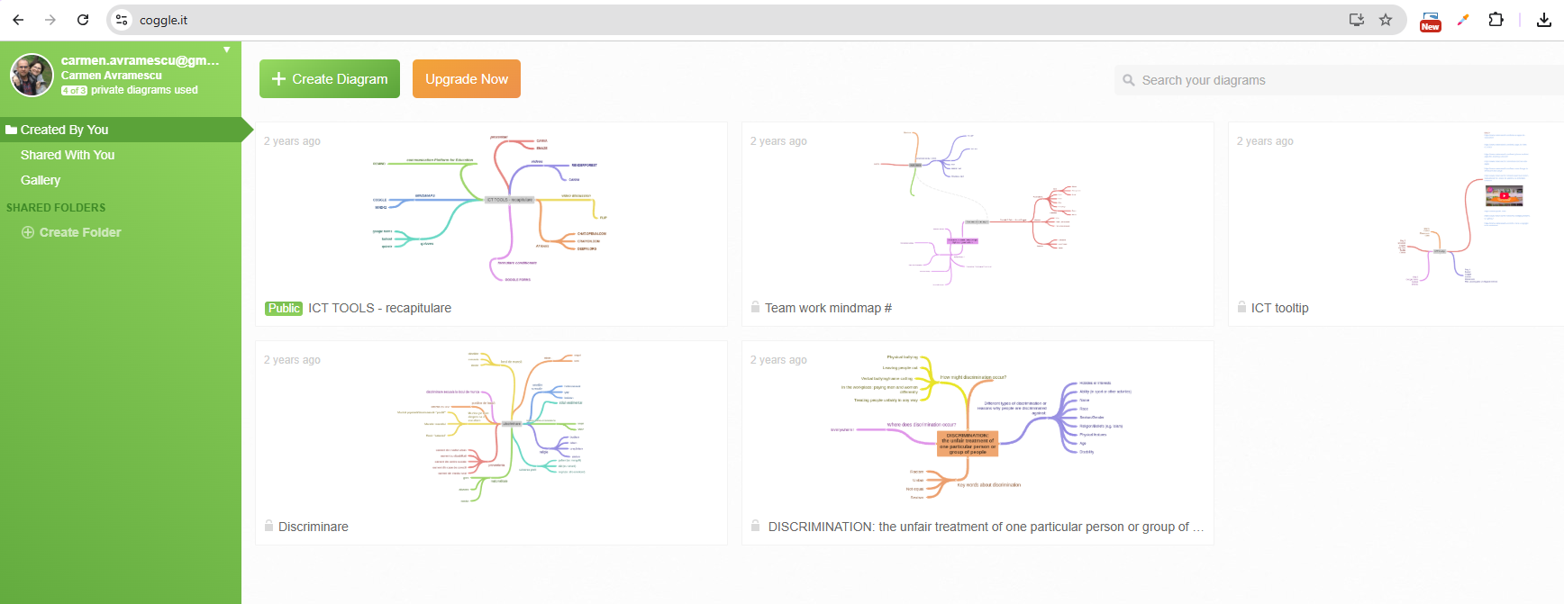
Task: Reload the coggle.it page
Action: pos(83,20)
